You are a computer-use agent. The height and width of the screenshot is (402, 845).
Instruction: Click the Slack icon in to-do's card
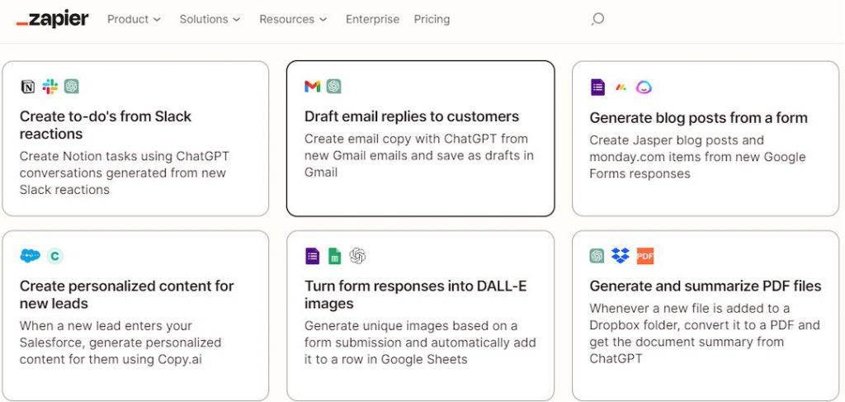(x=50, y=86)
